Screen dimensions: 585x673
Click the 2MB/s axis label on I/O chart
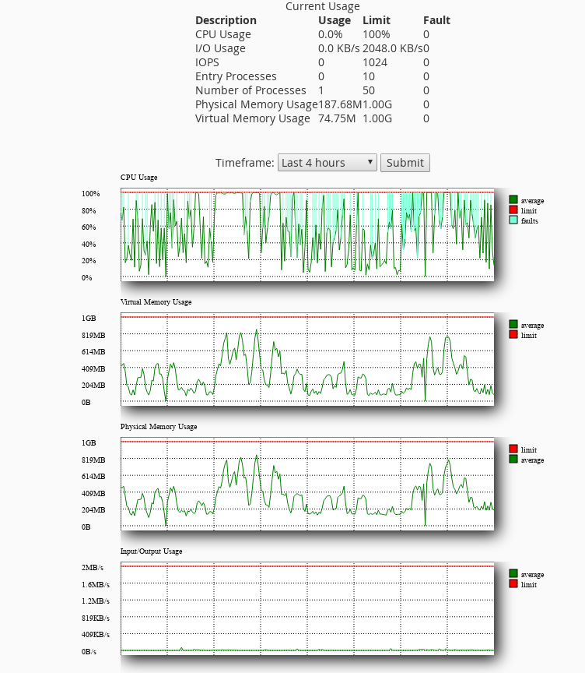[x=92, y=567]
